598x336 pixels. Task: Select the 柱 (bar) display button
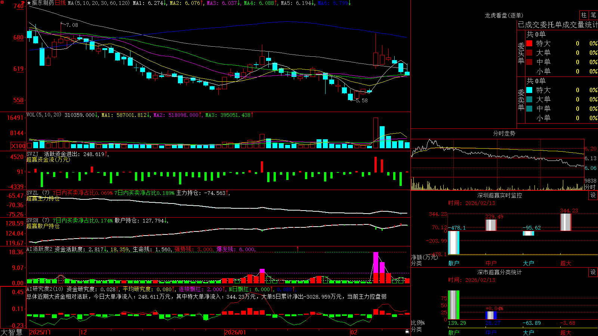click(x=584, y=15)
